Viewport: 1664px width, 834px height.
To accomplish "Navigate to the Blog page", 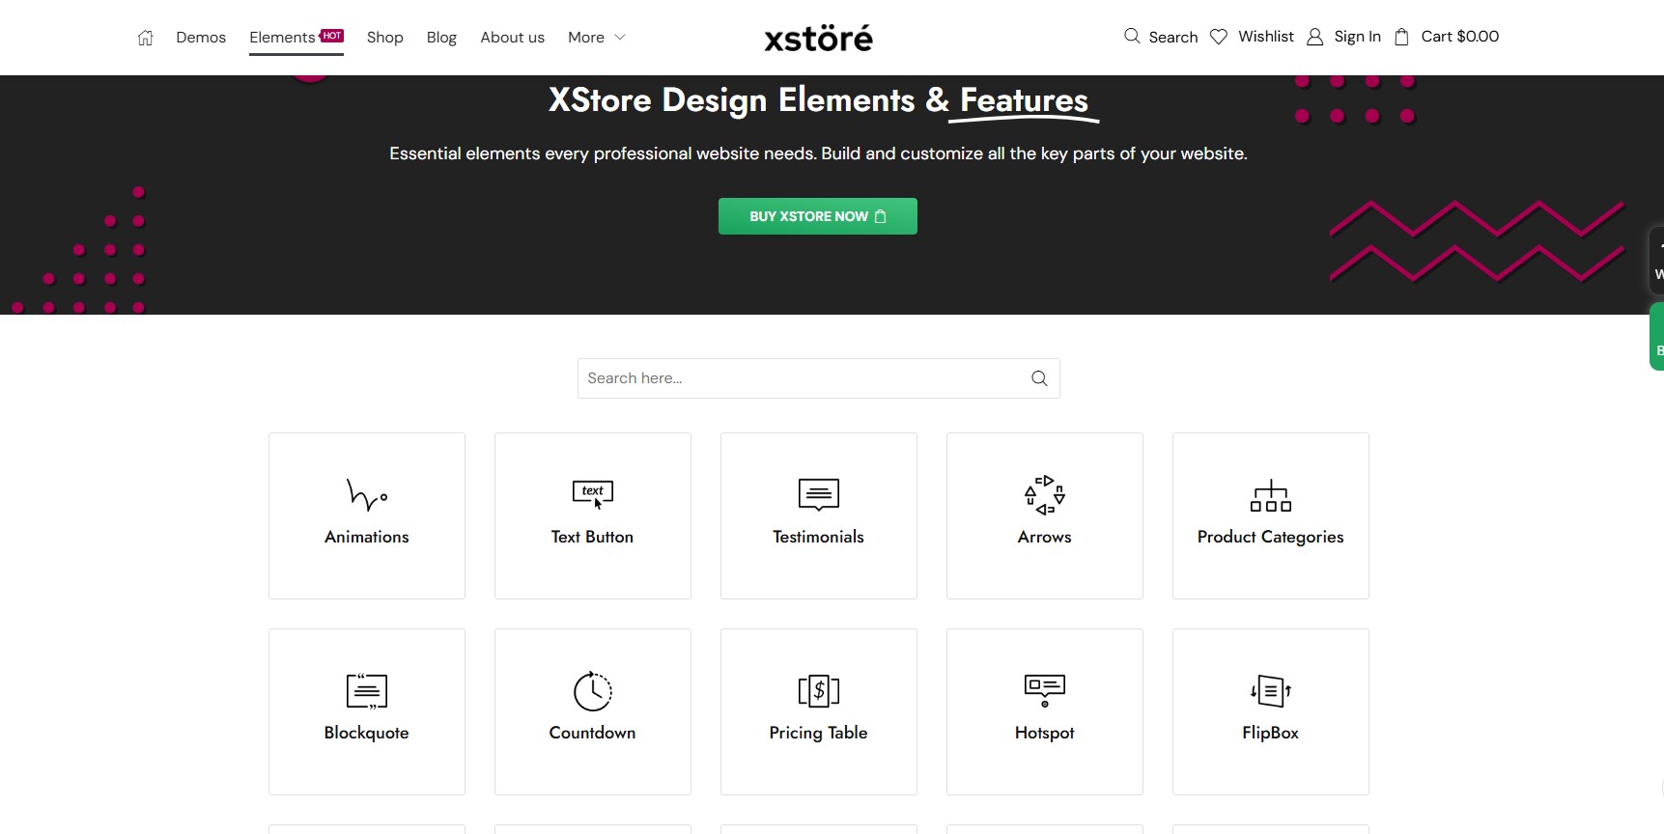I will [x=441, y=38].
